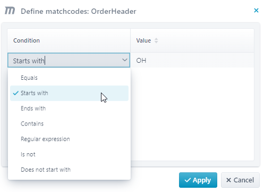Viewport: 264px width, 192px height.
Task: Click the OH value cell
Action: [x=192, y=60]
